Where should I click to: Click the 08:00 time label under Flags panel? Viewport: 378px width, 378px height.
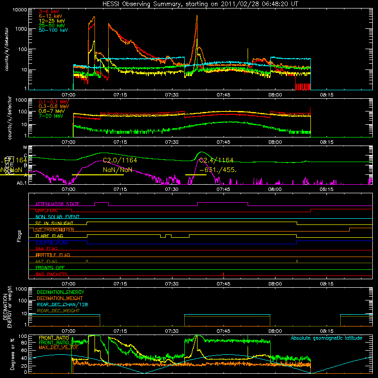point(275,284)
